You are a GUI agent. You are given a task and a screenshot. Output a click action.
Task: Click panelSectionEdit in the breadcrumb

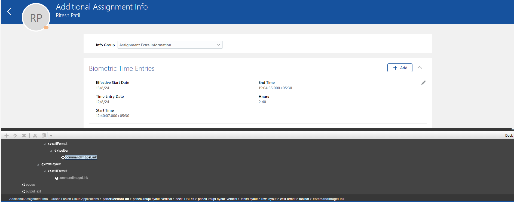click(116, 199)
